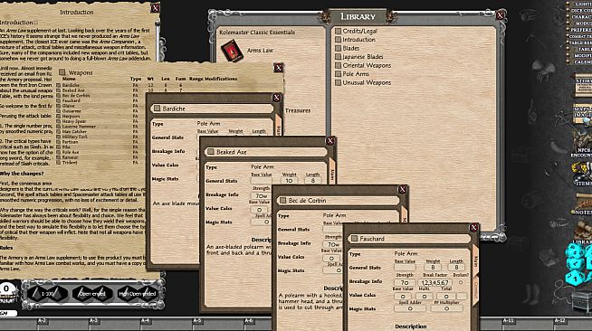Click the Harpoon row link icon
Viewport: 592px width, 331px height.
pyautogui.click(x=59, y=117)
